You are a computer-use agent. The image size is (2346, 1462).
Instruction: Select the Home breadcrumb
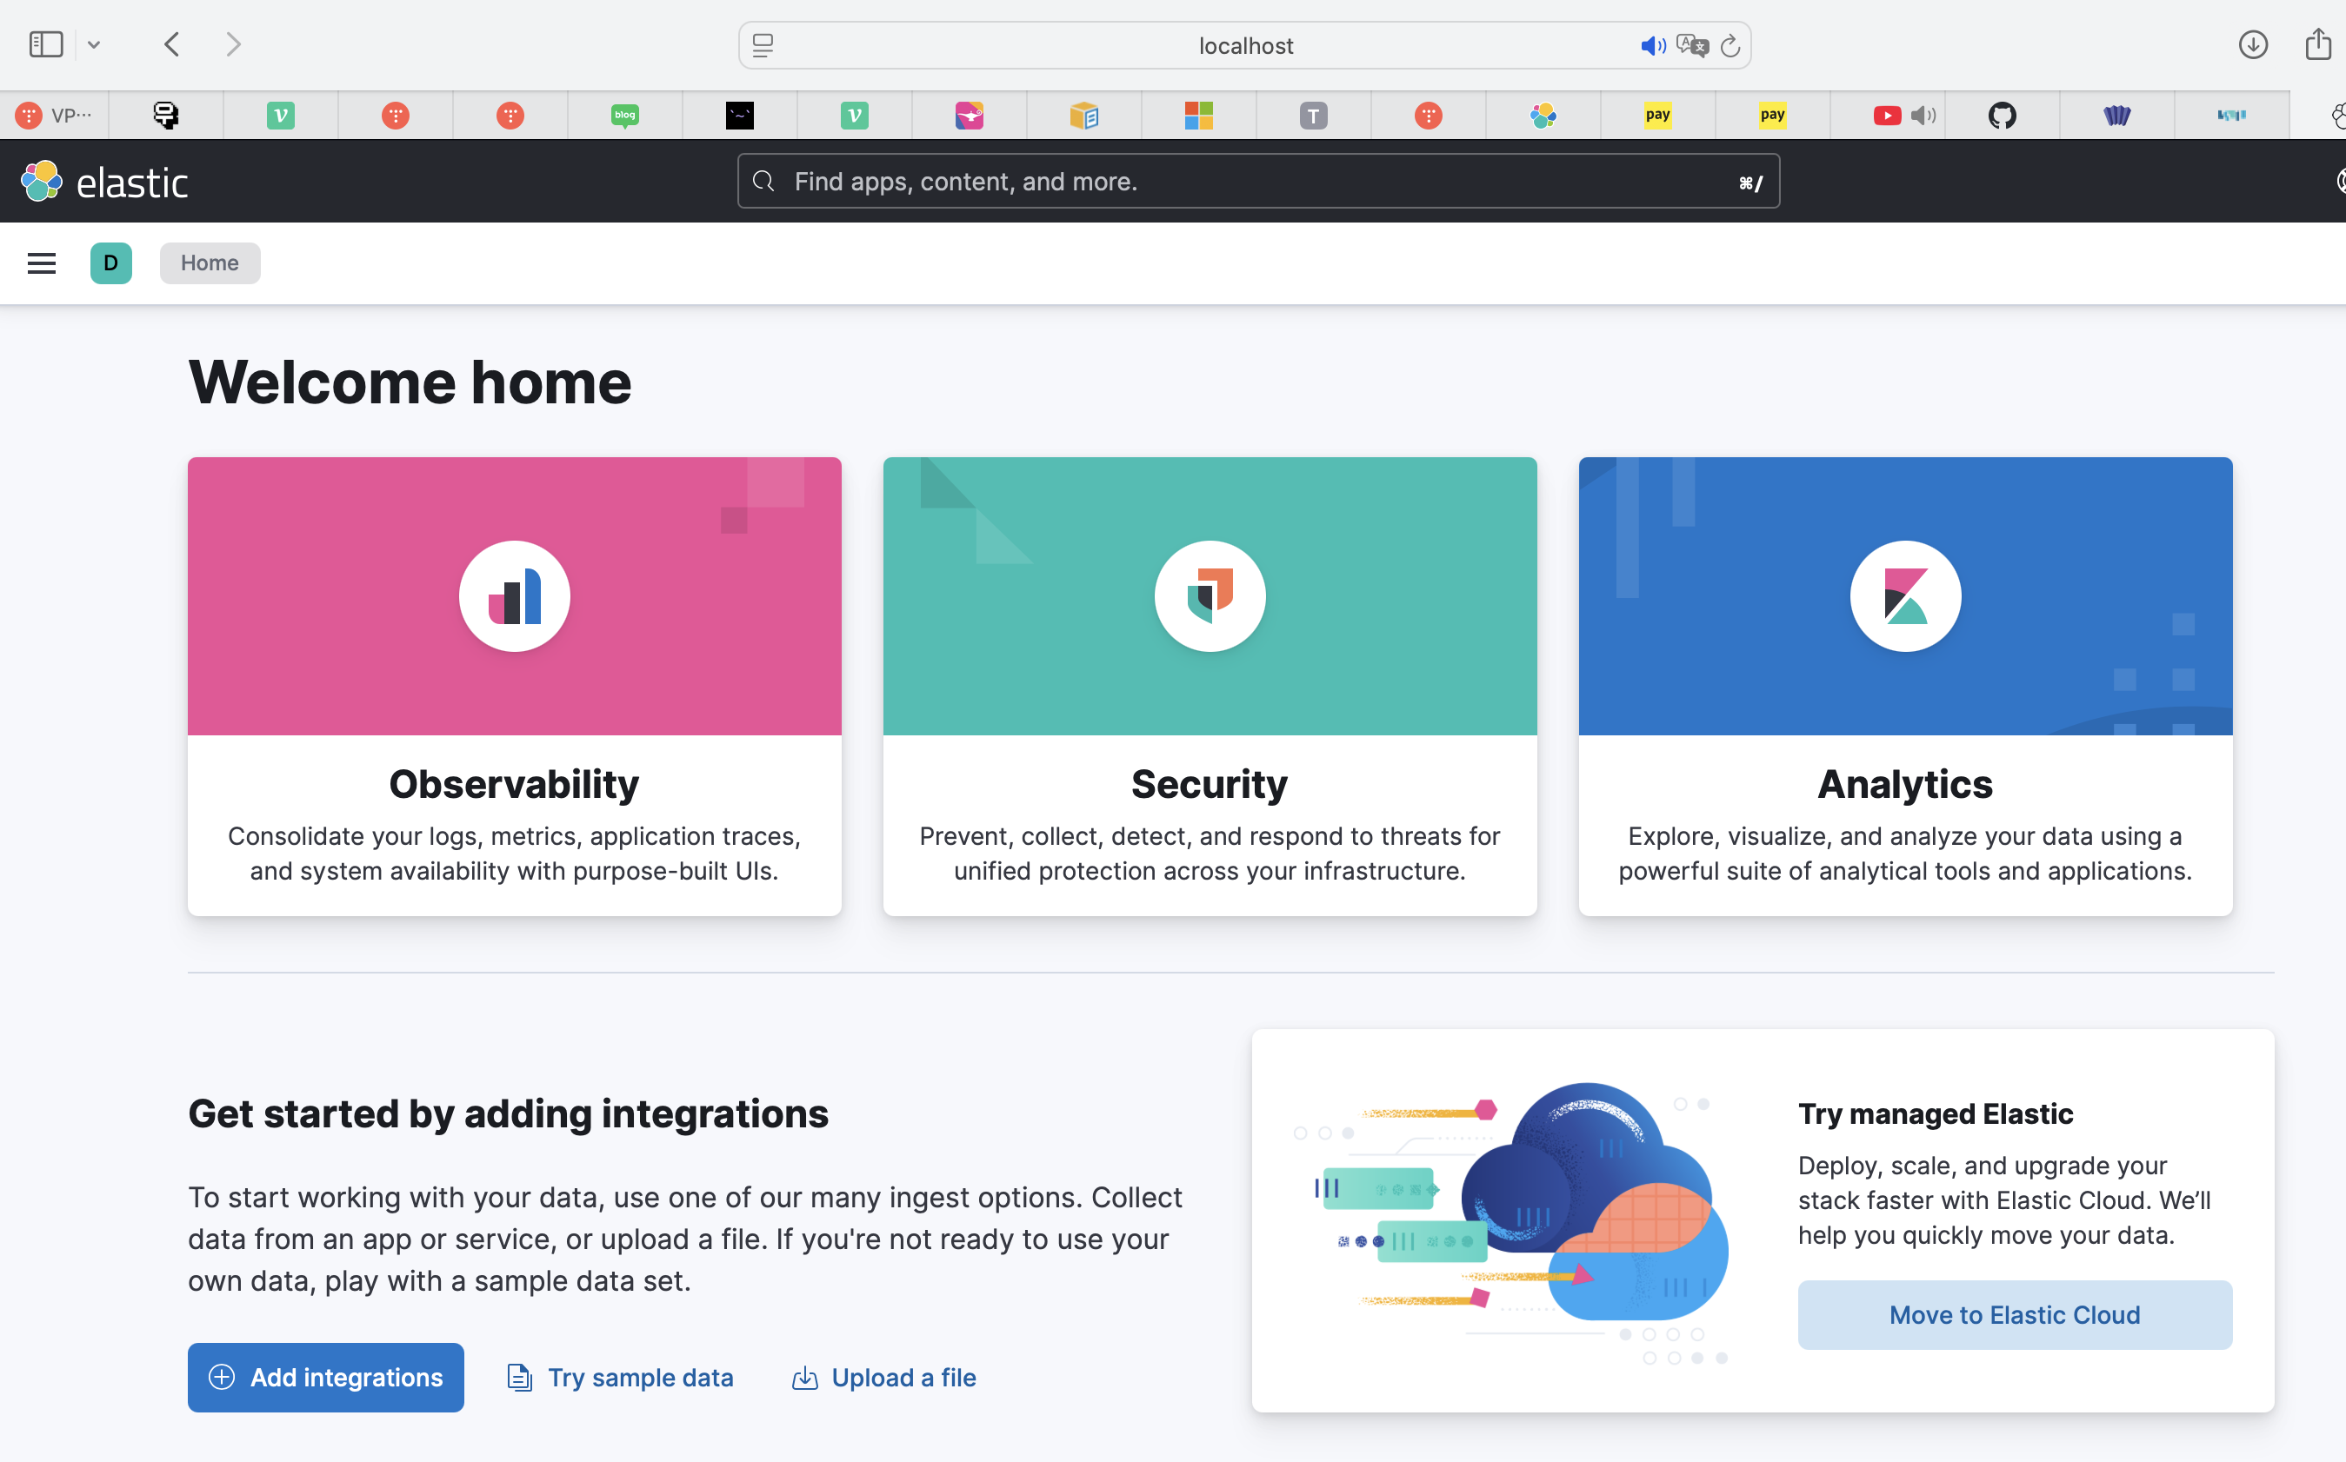click(x=210, y=263)
